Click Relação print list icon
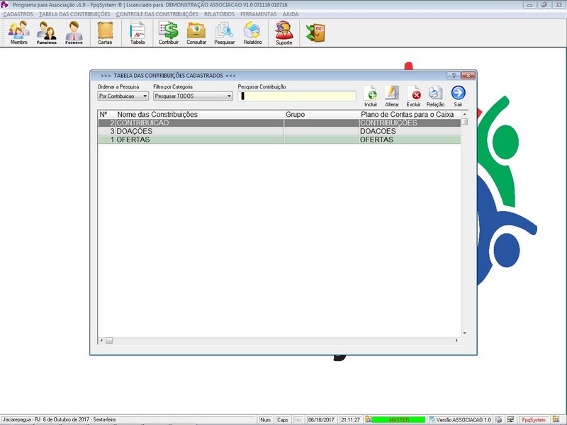Viewport: 567px width, 425px height. point(435,96)
